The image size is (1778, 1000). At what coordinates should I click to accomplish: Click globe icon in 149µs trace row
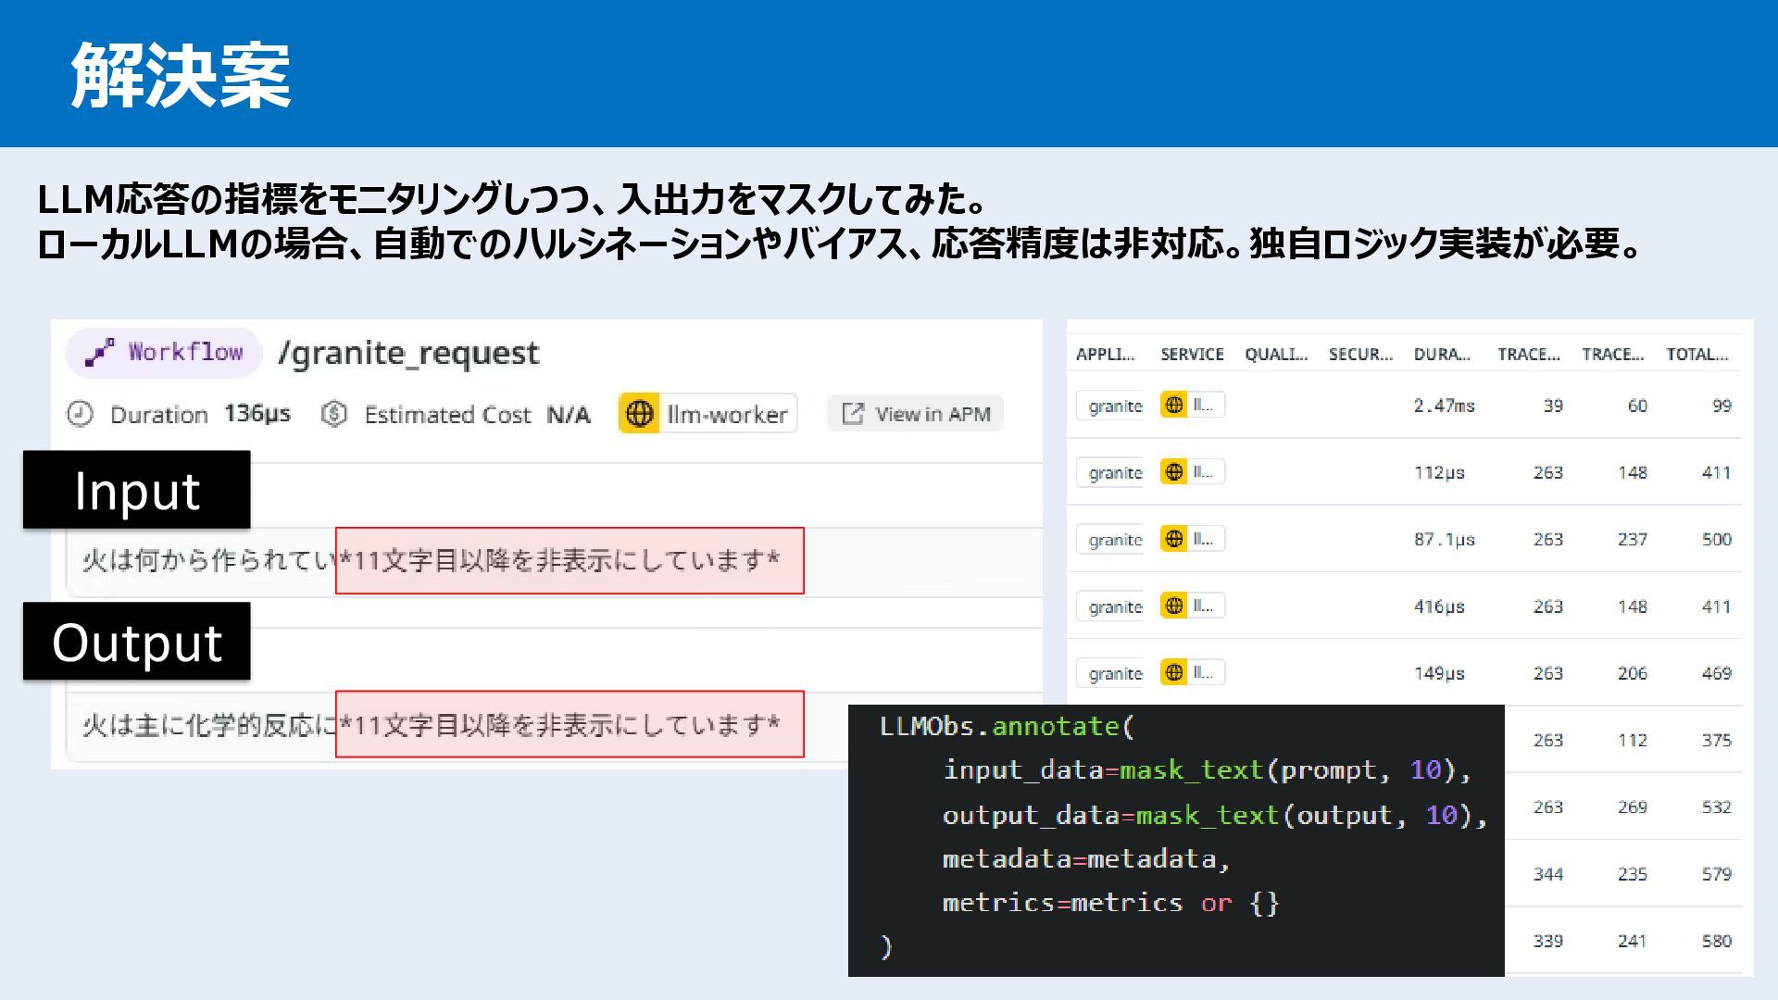point(1174,672)
